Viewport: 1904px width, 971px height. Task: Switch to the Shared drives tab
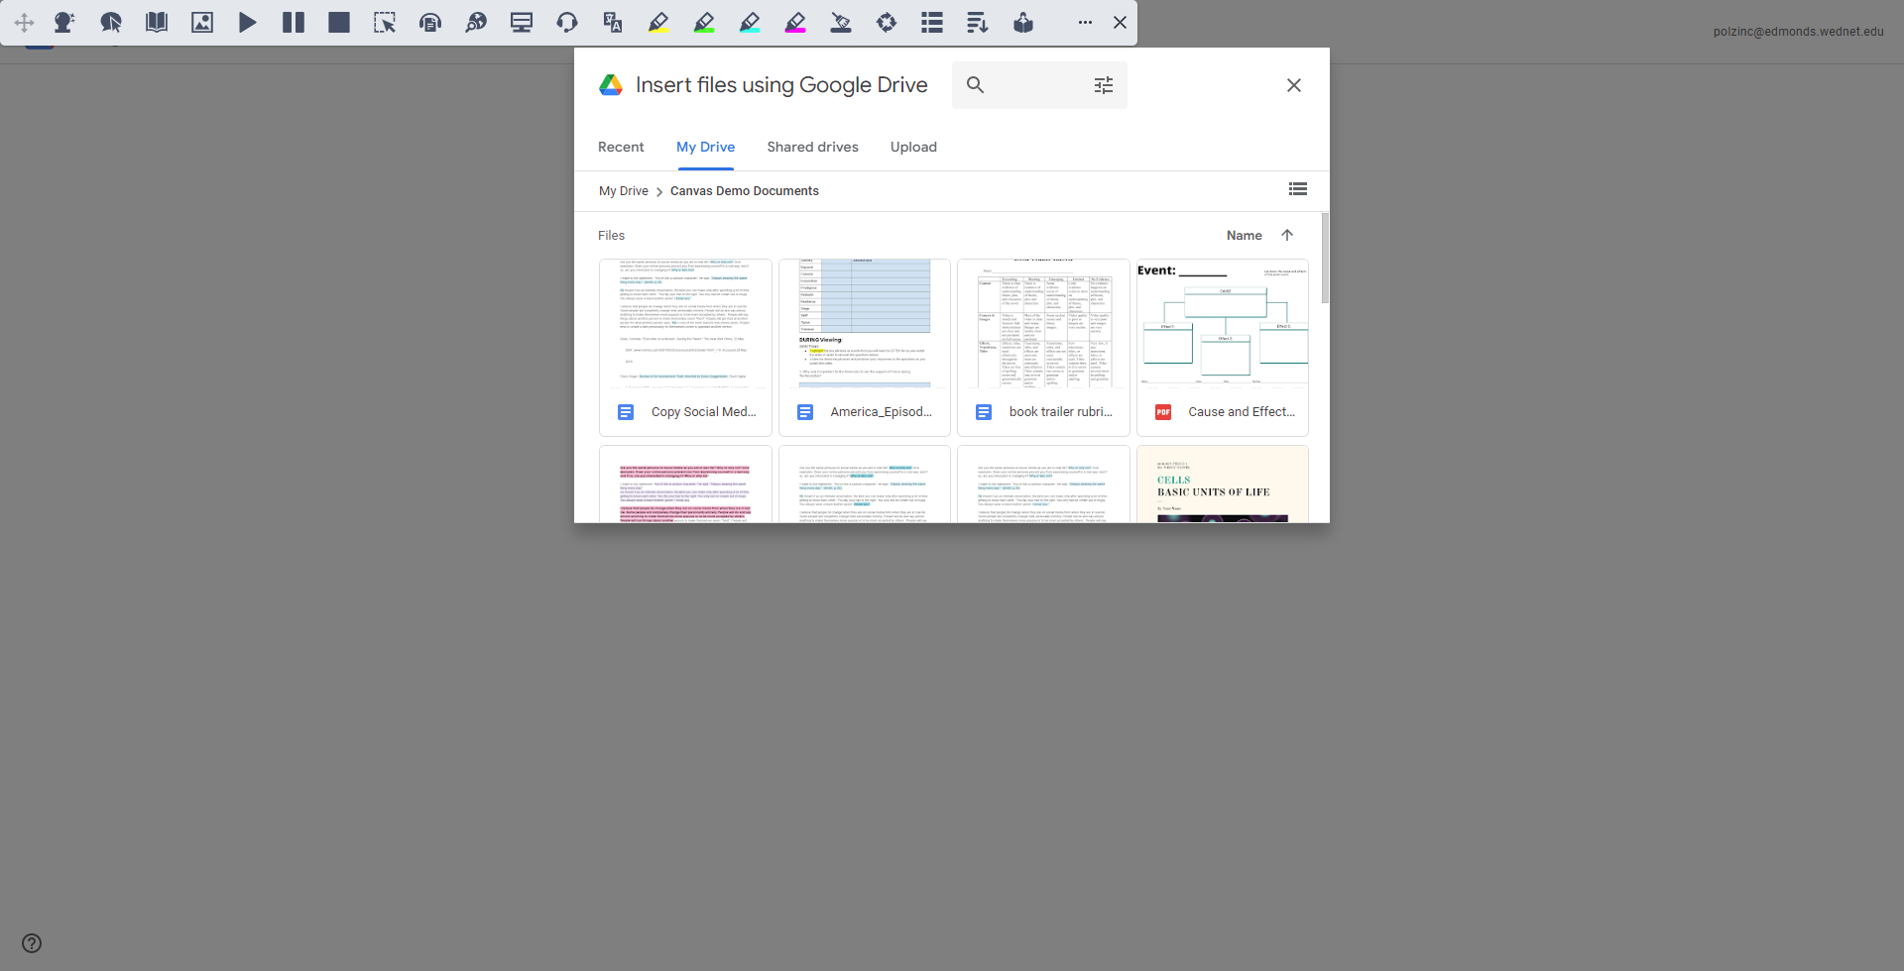(x=813, y=147)
